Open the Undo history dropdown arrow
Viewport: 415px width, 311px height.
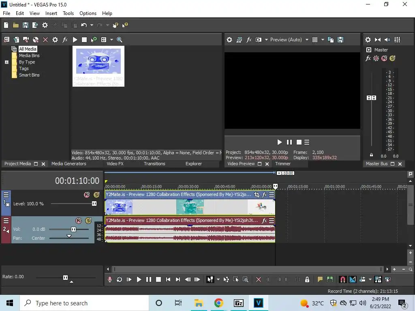(92, 25)
